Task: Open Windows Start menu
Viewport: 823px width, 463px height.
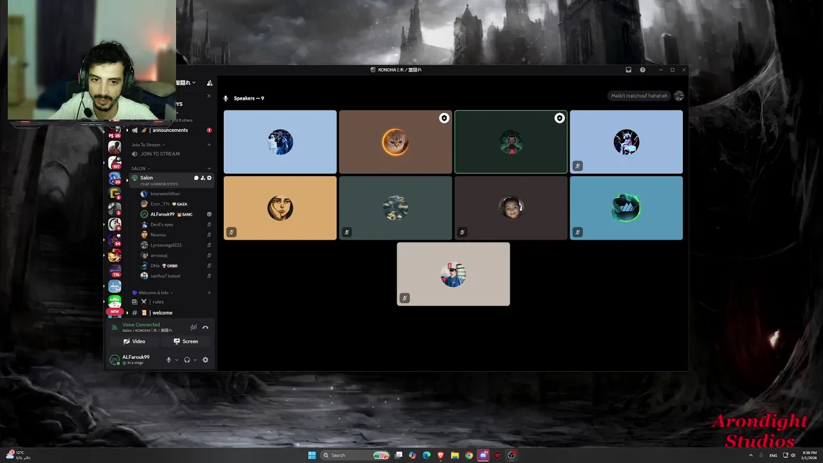Action: (312, 455)
